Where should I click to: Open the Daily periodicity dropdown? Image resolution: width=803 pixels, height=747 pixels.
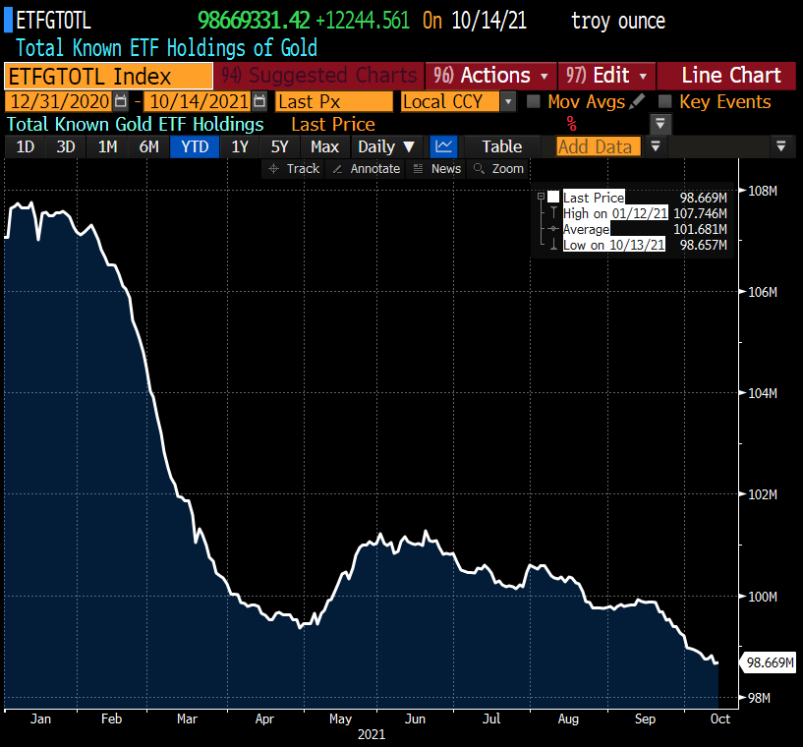[386, 146]
